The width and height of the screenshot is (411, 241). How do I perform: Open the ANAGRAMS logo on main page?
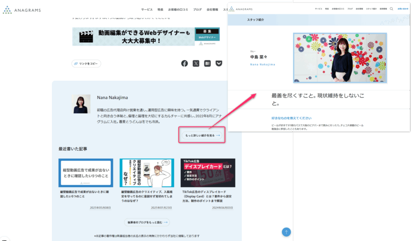(22, 10)
